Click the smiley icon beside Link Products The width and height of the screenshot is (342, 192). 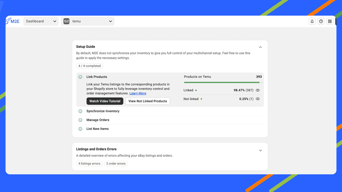coord(80,77)
